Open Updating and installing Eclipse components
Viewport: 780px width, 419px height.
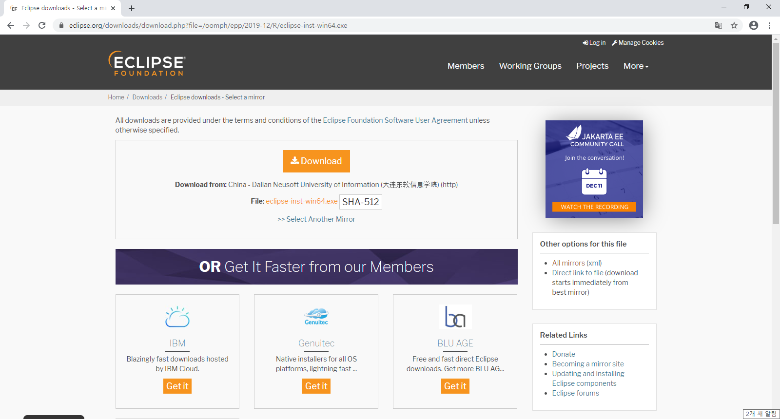coord(588,379)
